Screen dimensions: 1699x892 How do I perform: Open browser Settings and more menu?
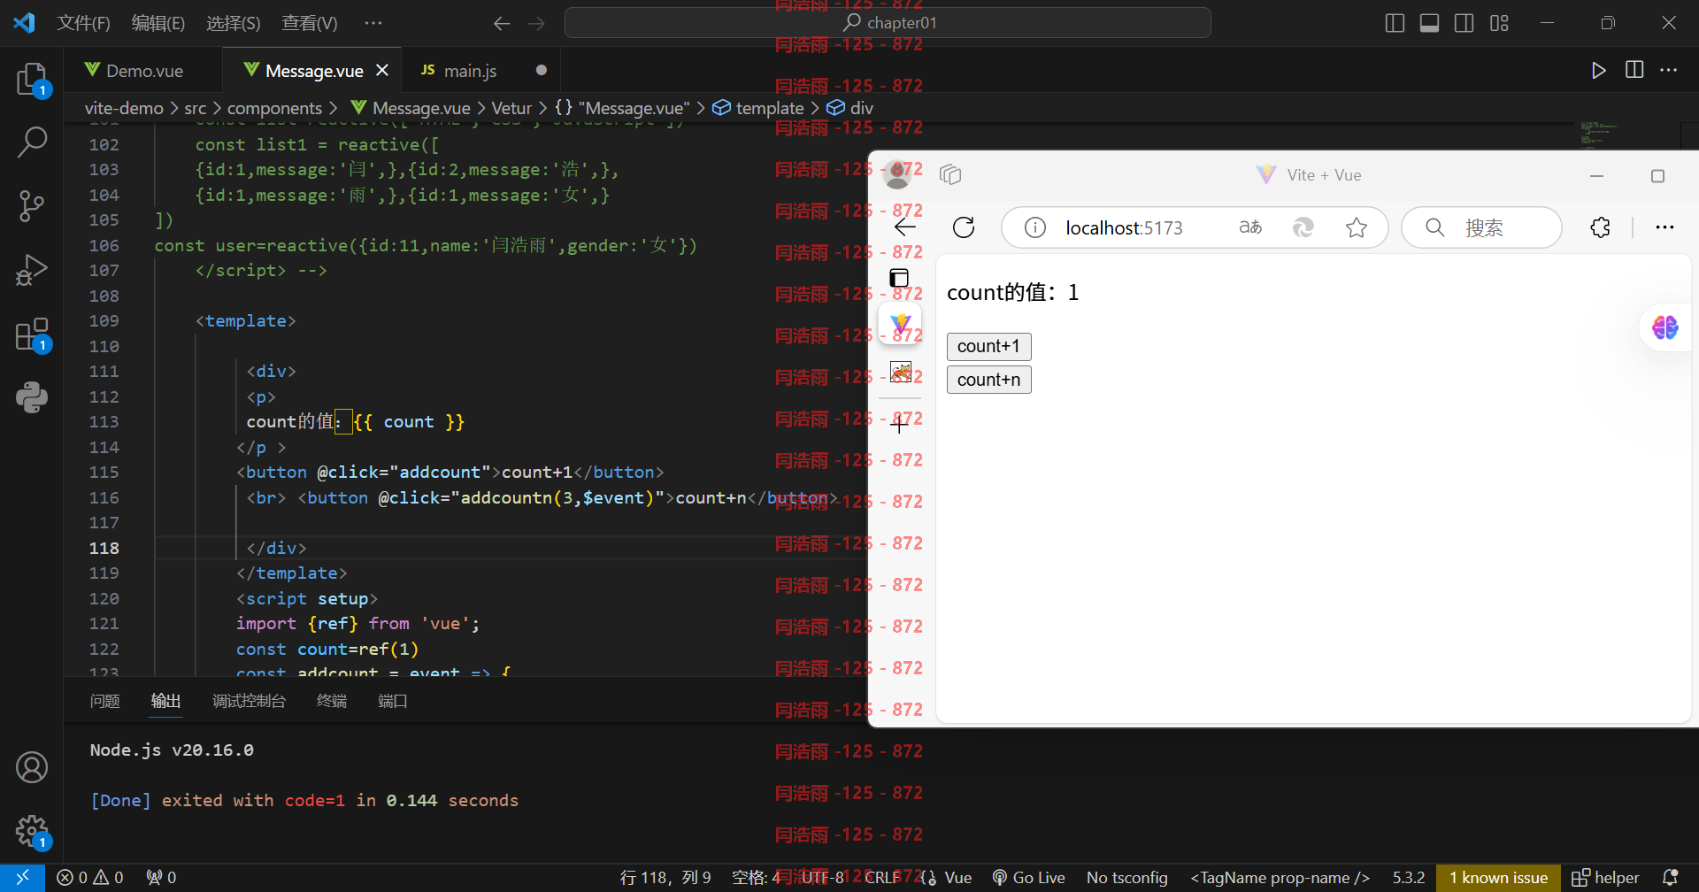click(x=1664, y=227)
